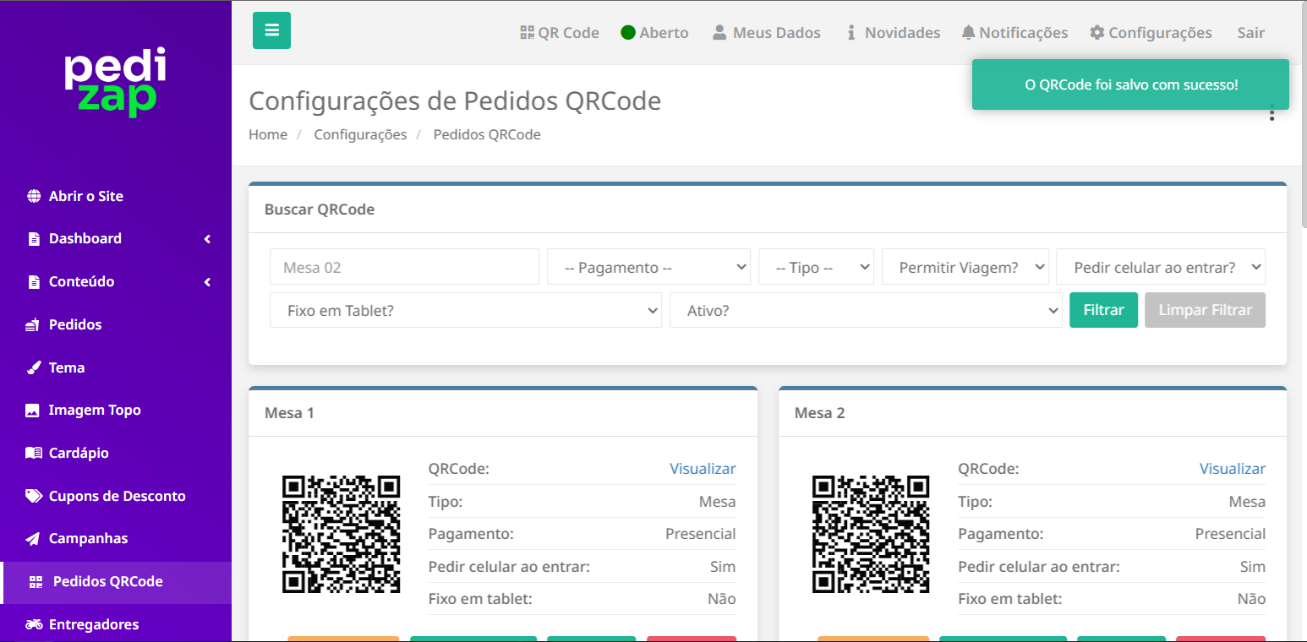Click the Buscar QRCode panel heading
Image resolution: width=1307 pixels, height=642 pixels.
(320, 209)
